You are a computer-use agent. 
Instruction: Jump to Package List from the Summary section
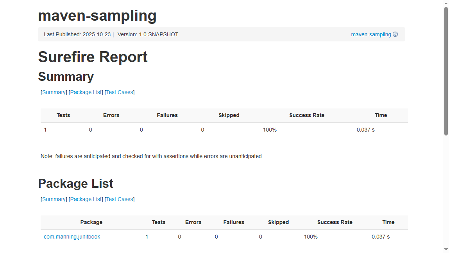click(x=86, y=92)
